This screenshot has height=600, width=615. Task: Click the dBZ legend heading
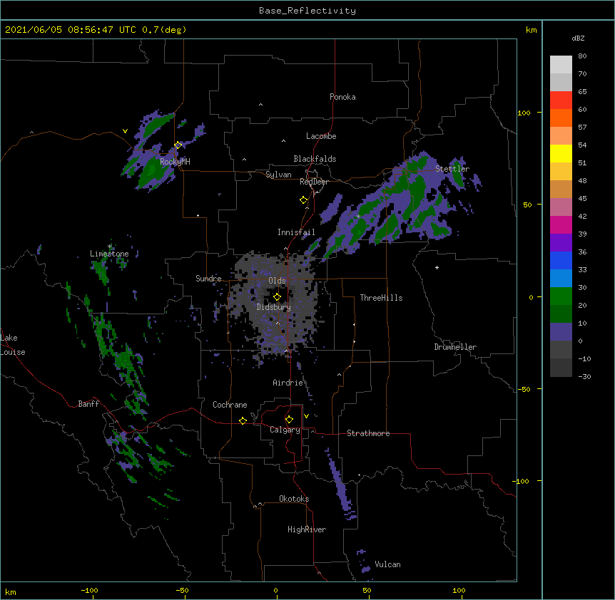click(578, 38)
